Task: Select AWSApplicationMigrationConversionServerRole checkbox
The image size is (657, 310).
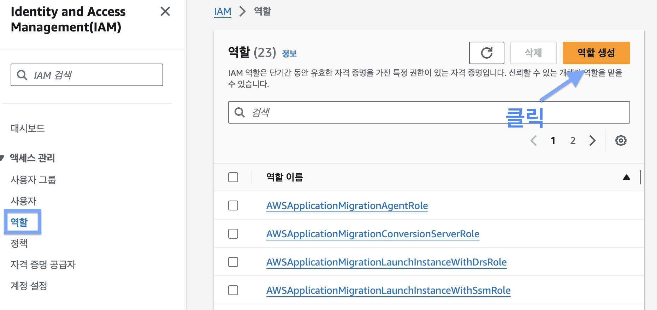Action: coord(233,234)
